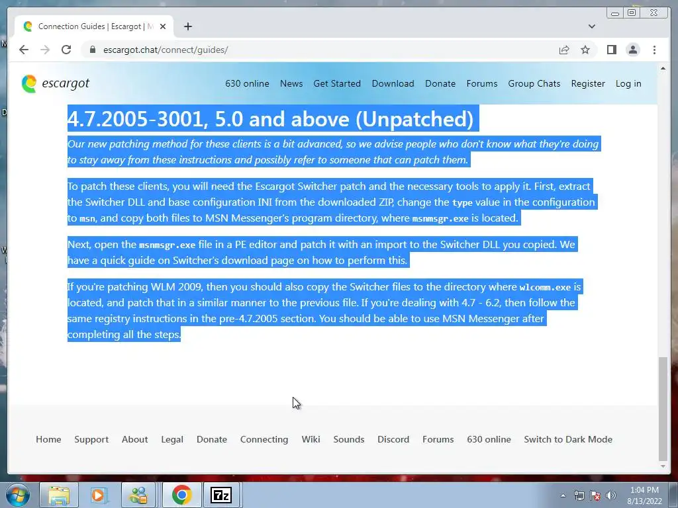Open Windows Explorer from taskbar

(x=59, y=495)
